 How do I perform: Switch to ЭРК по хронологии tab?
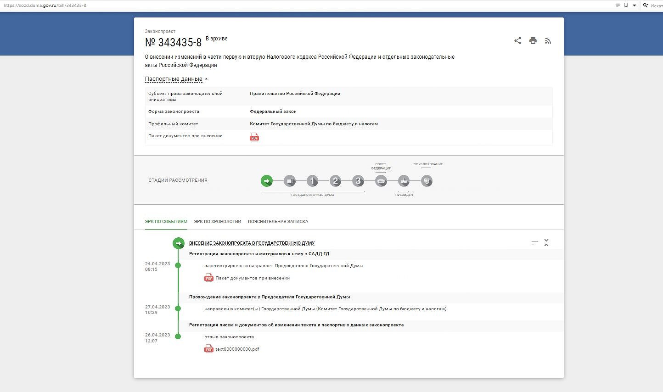[x=218, y=222]
